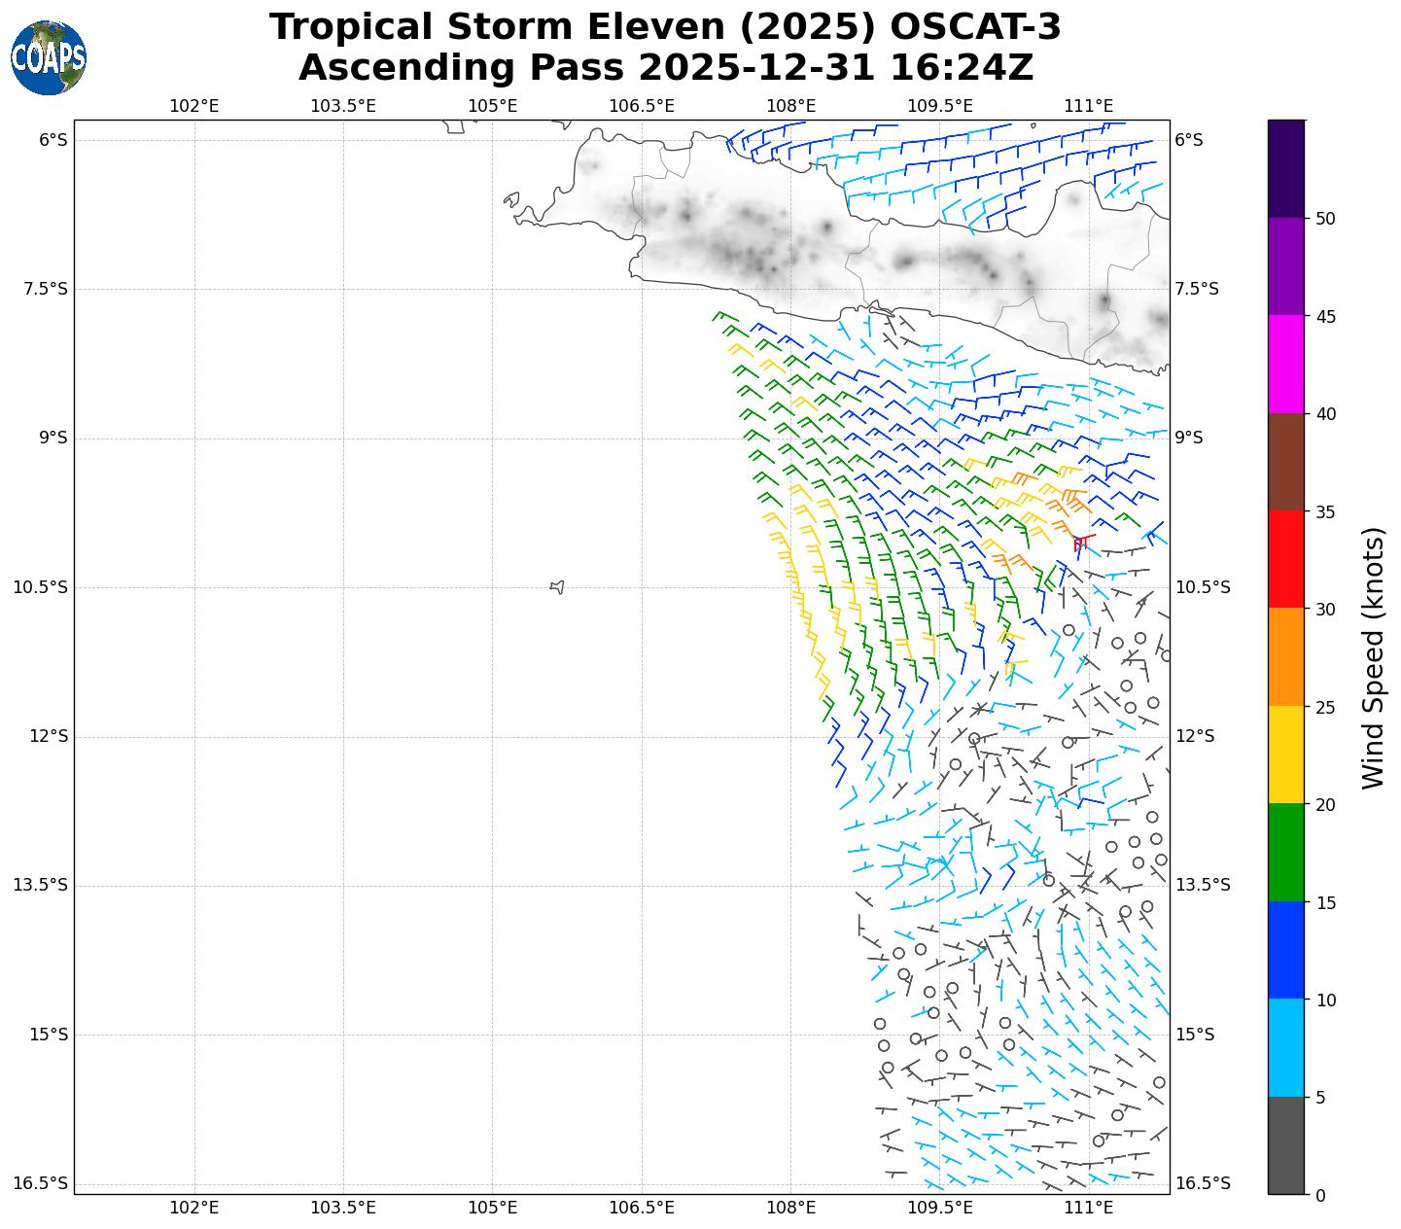The height and width of the screenshot is (1229, 1401).
Task: Click the top-axis 105°E longitude label
Action: 493,106
